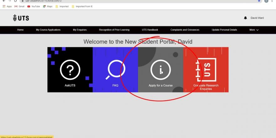Click the FAQ label

(115, 86)
